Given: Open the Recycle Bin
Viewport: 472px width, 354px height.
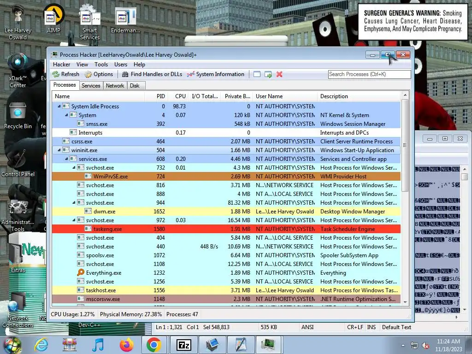Looking at the screenshot, I should click(x=18, y=116).
